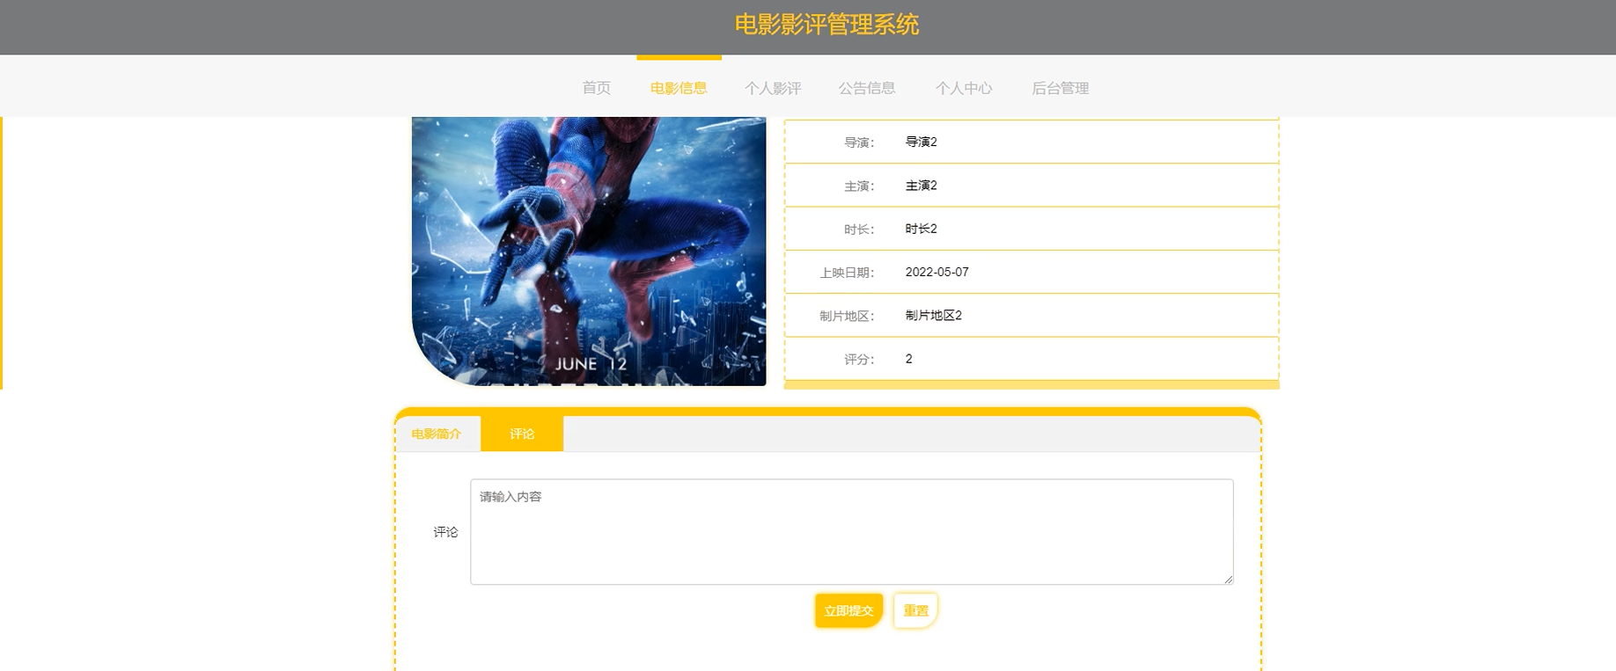Image resolution: width=1616 pixels, height=671 pixels.
Task: Click the 时长2 value
Action: (921, 229)
